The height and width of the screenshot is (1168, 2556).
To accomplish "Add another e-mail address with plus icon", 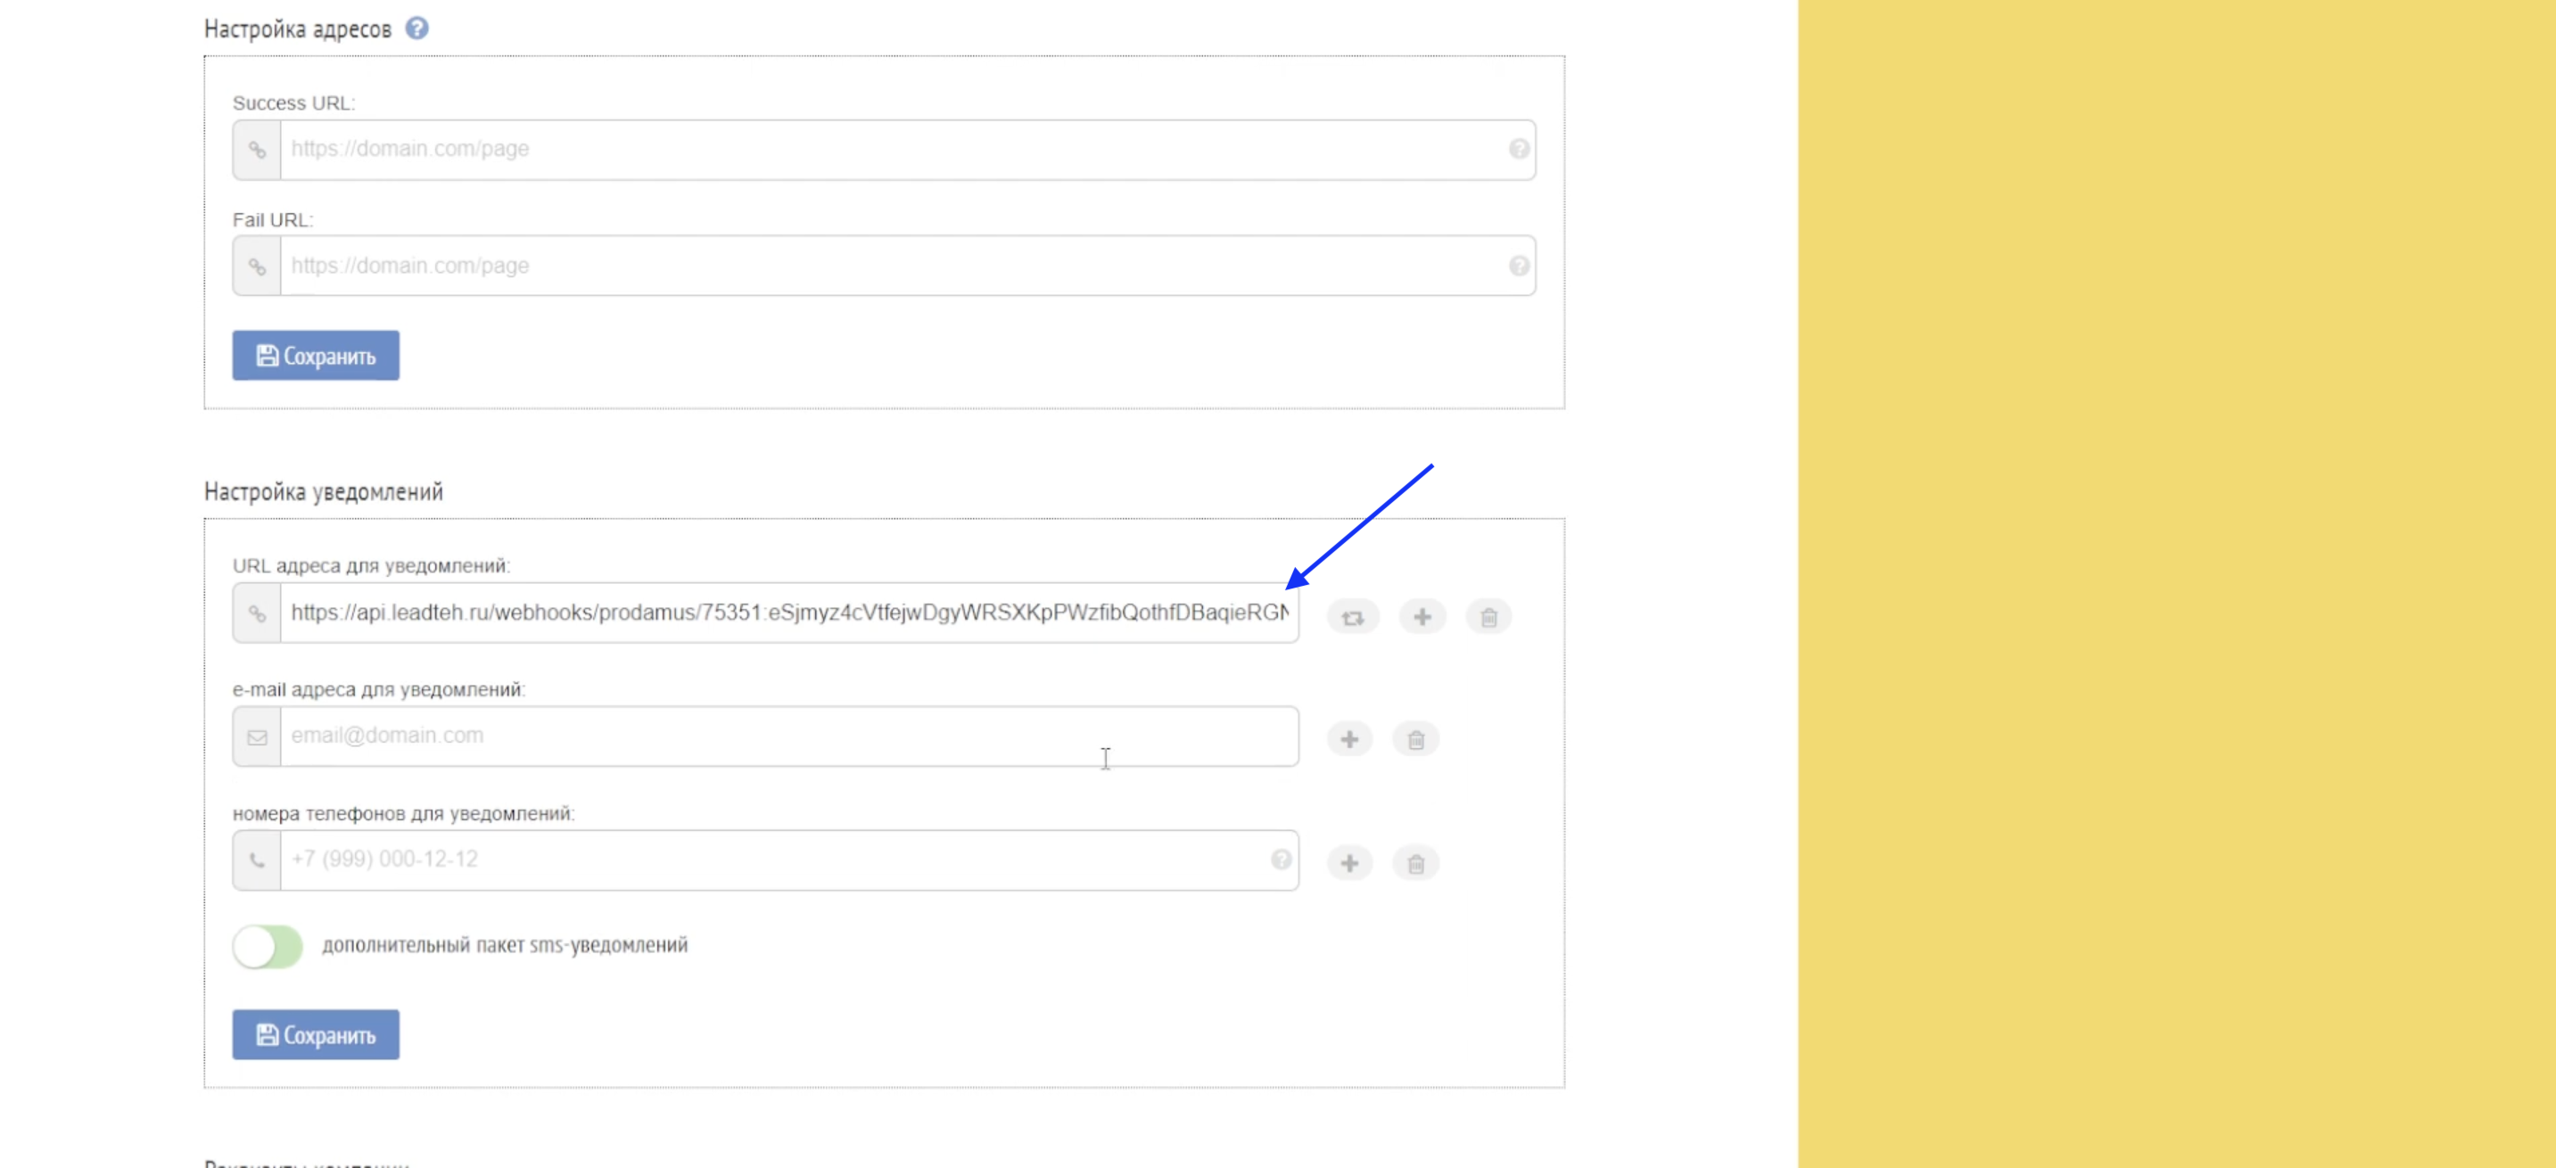I will point(1349,739).
